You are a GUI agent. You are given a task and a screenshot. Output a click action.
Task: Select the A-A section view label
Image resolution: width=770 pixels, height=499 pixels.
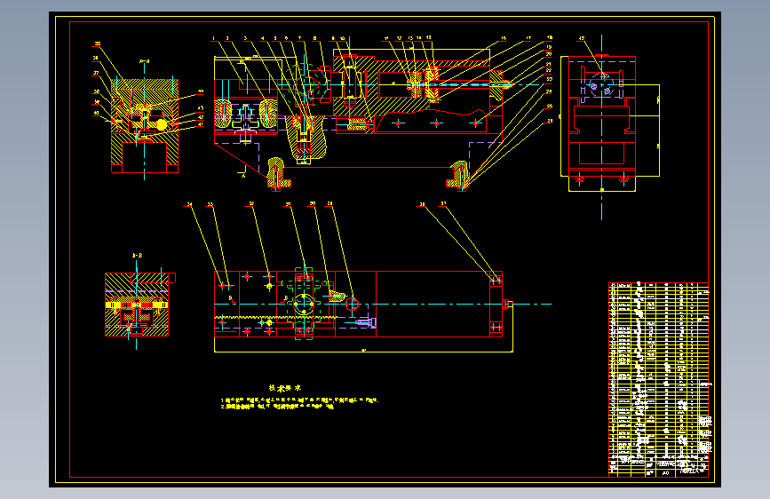coord(145,62)
